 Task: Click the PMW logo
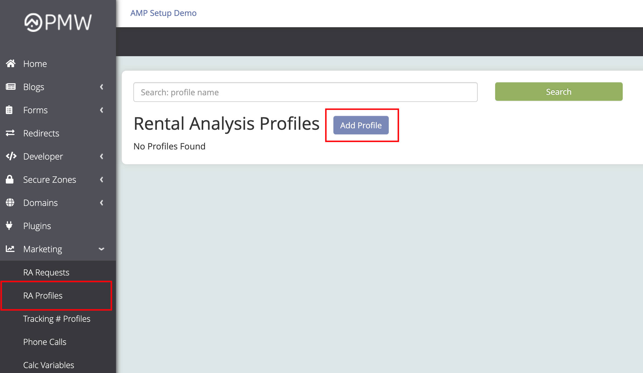pyautogui.click(x=58, y=22)
